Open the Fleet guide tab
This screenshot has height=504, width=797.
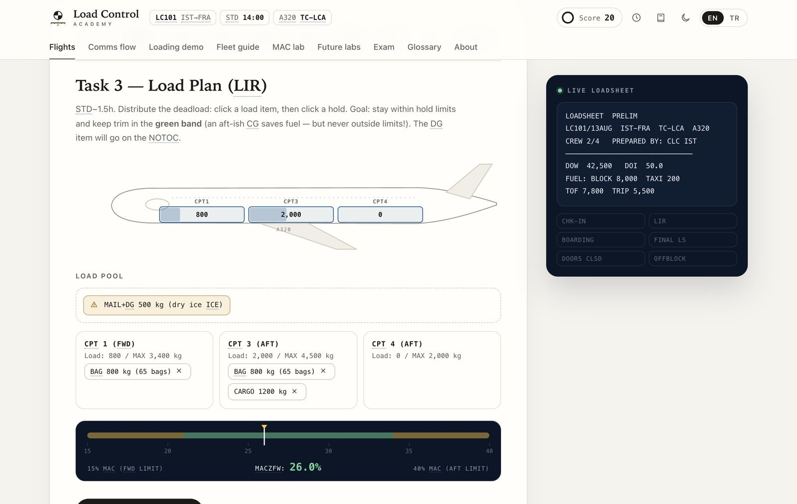[x=238, y=47]
